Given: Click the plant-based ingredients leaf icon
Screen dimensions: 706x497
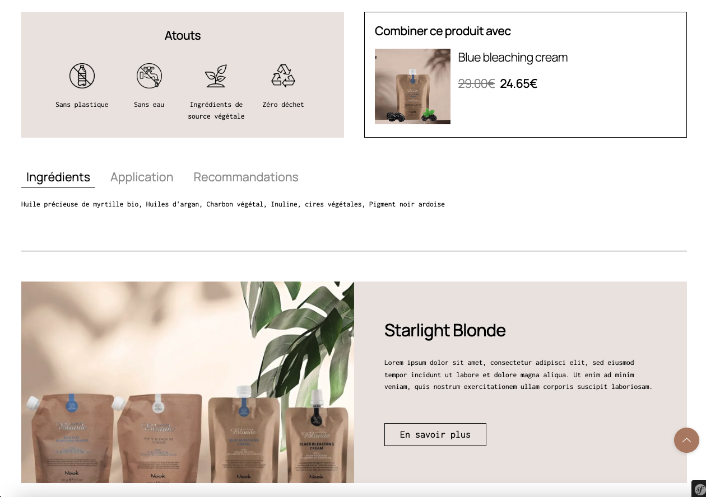Looking at the screenshot, I should point(216,76).
